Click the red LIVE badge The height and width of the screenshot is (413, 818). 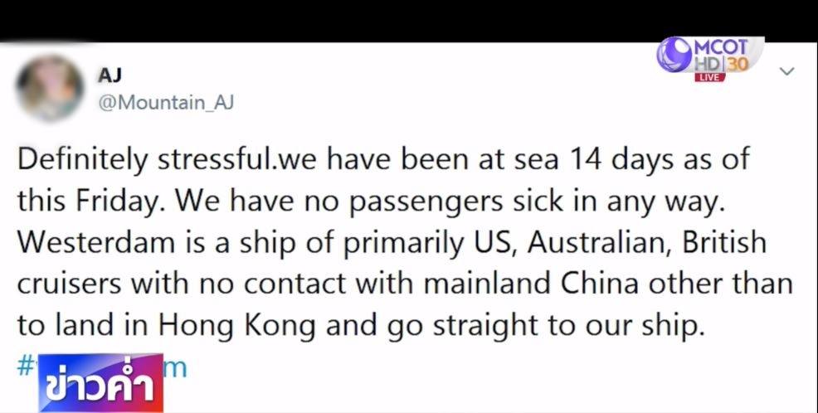(x=709, y=77)
